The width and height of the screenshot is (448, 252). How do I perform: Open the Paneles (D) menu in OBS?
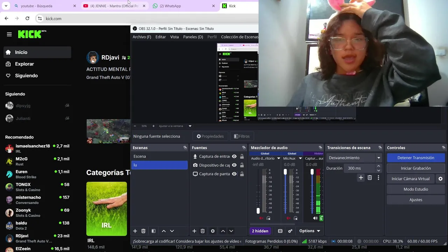point(193,37)
